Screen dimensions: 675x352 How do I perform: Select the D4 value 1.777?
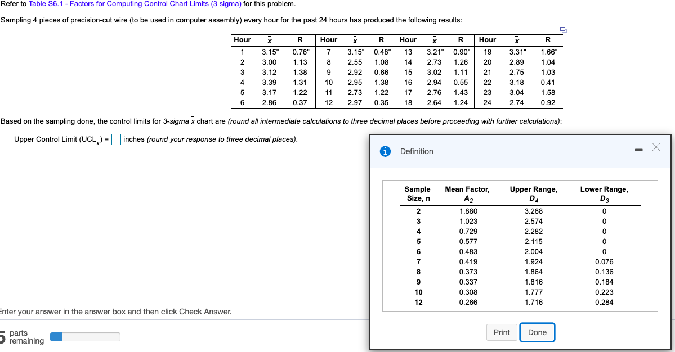(x=533, y=292)
